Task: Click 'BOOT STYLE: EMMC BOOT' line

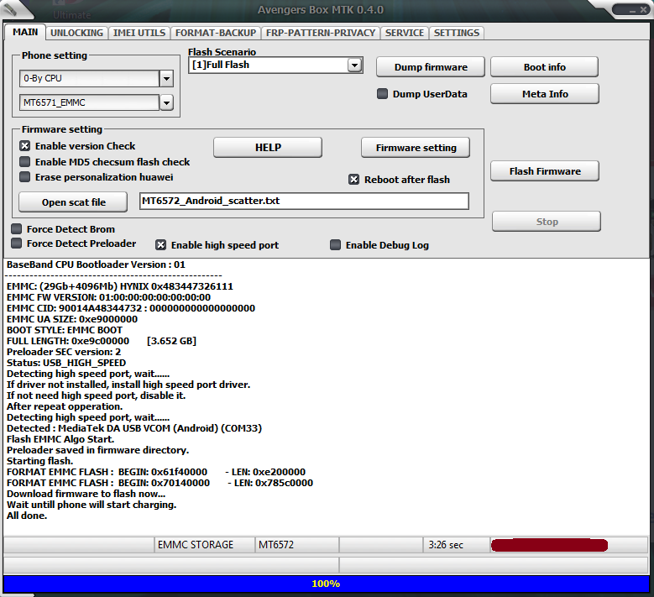Action: [x=65, y=330]
